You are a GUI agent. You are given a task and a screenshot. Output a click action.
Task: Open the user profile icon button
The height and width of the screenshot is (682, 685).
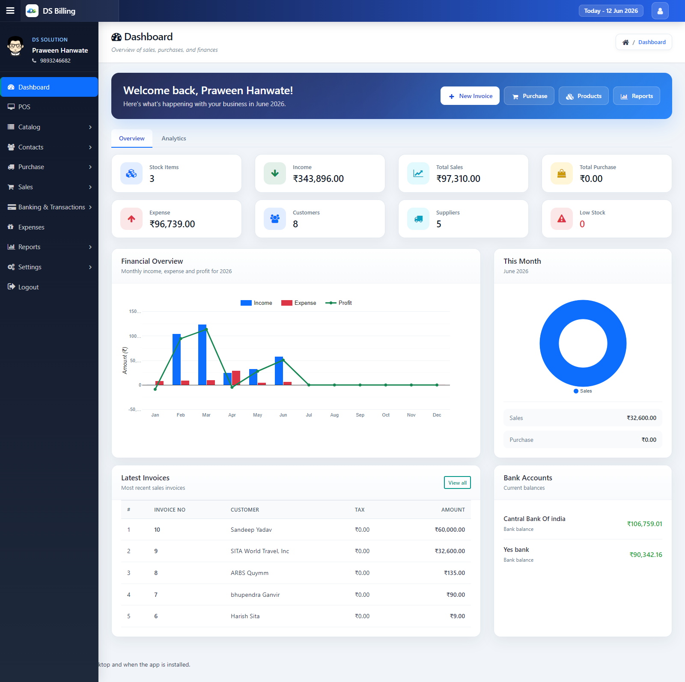(x=660, y=11)
